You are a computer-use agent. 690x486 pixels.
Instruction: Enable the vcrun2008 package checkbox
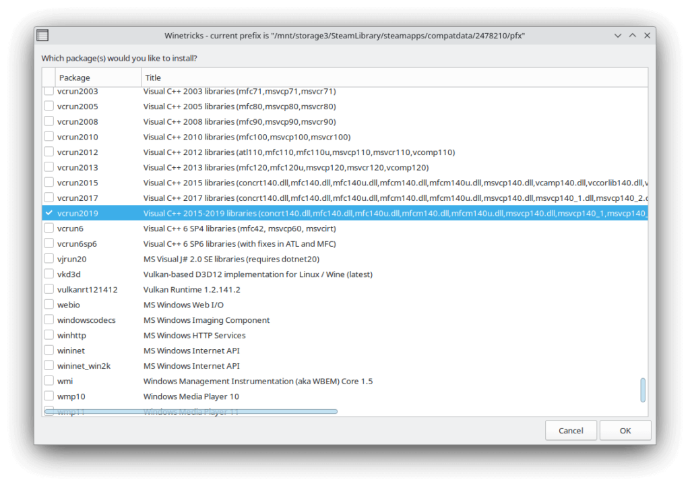click(49, 121)
